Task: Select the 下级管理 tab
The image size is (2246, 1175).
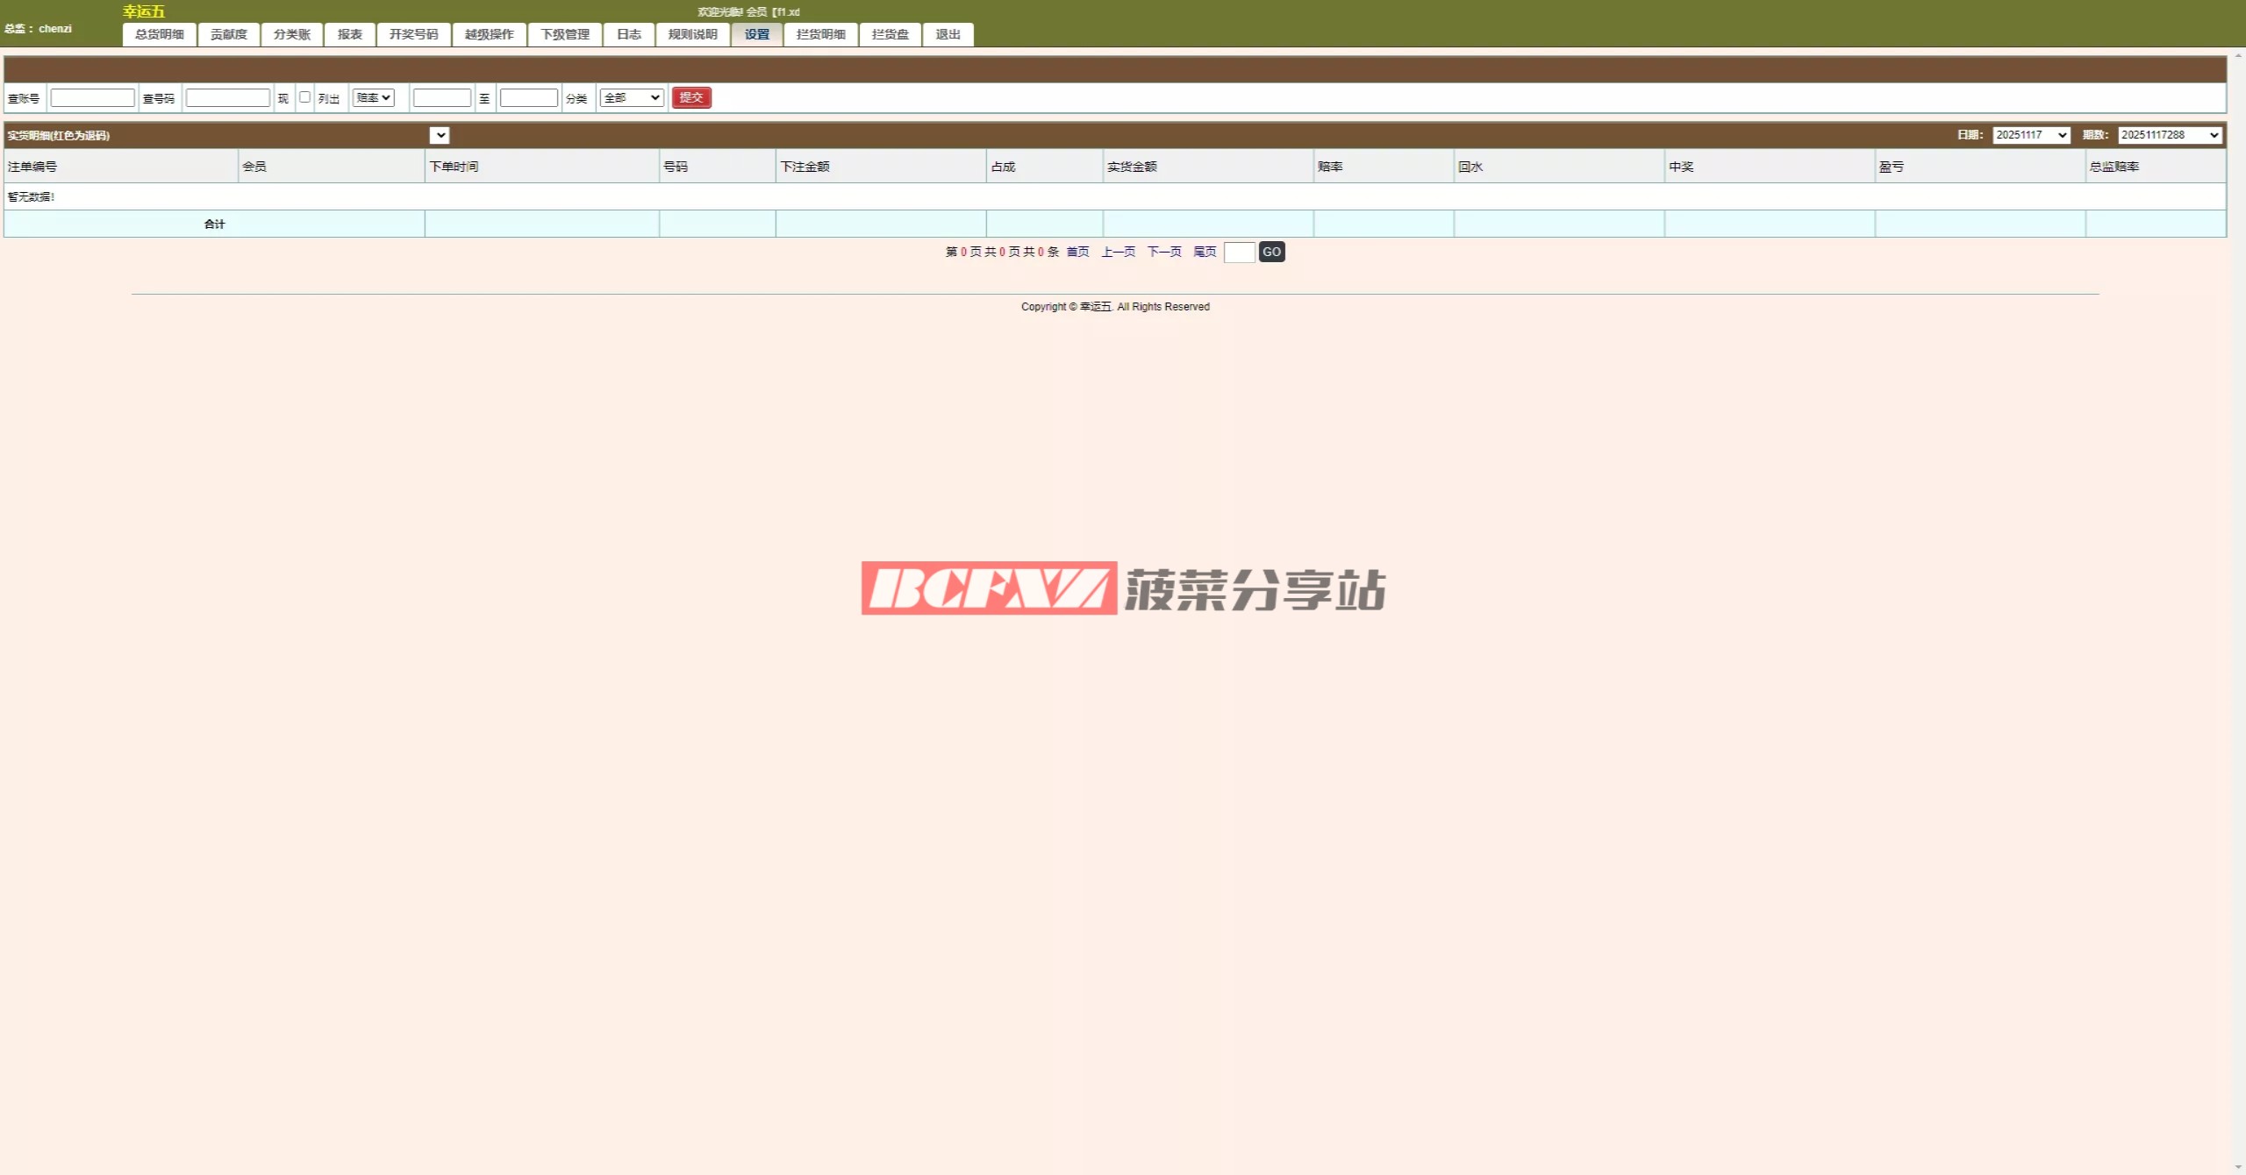Action: click(x=564, y=34)
